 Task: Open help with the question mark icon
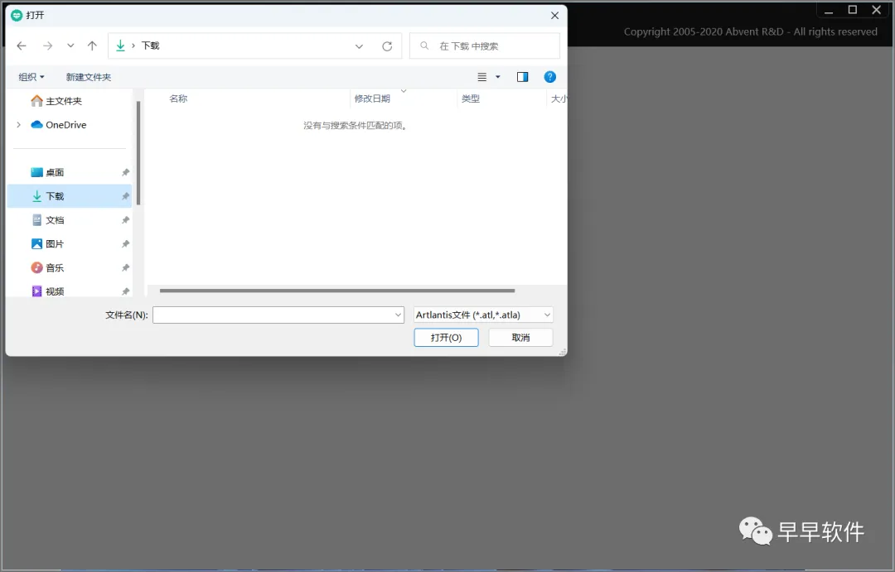pos(549,77)
